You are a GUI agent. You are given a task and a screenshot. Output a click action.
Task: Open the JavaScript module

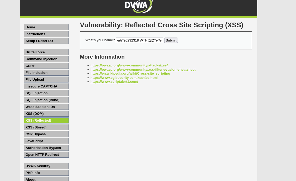pos(46,141)
